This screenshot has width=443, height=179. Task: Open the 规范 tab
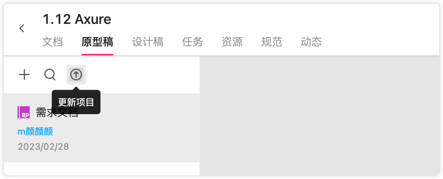coord(271,42)
